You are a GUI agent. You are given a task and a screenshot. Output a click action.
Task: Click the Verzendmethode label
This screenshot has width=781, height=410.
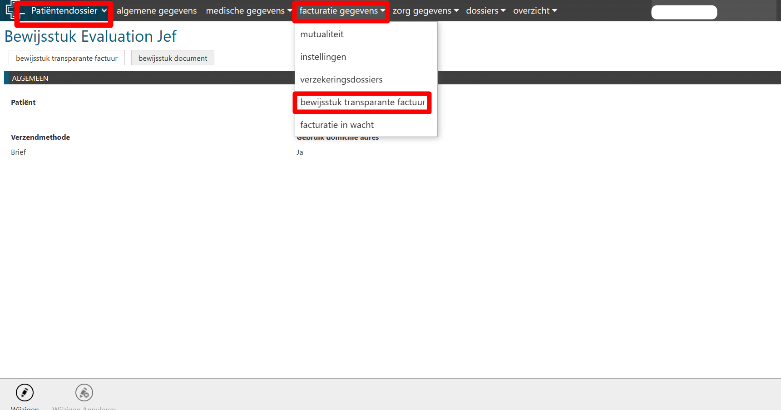40,137
